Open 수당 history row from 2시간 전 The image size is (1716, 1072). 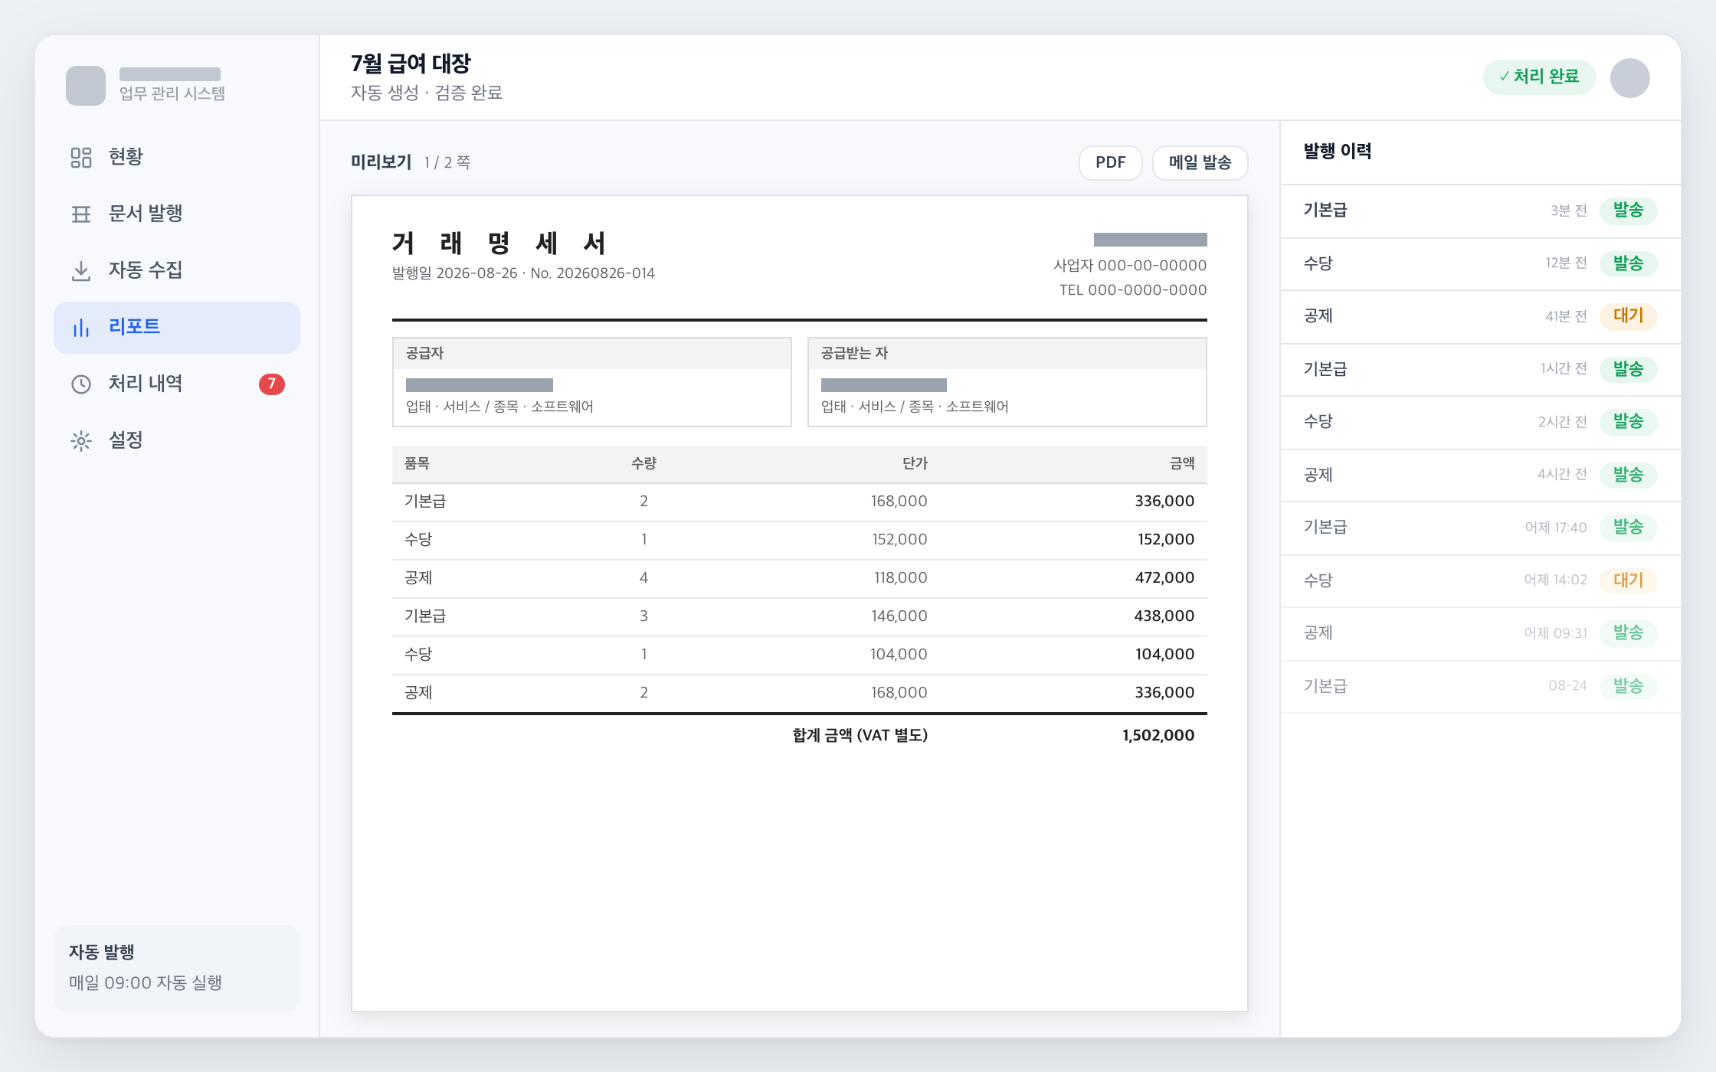click(x=1481, y=422)
